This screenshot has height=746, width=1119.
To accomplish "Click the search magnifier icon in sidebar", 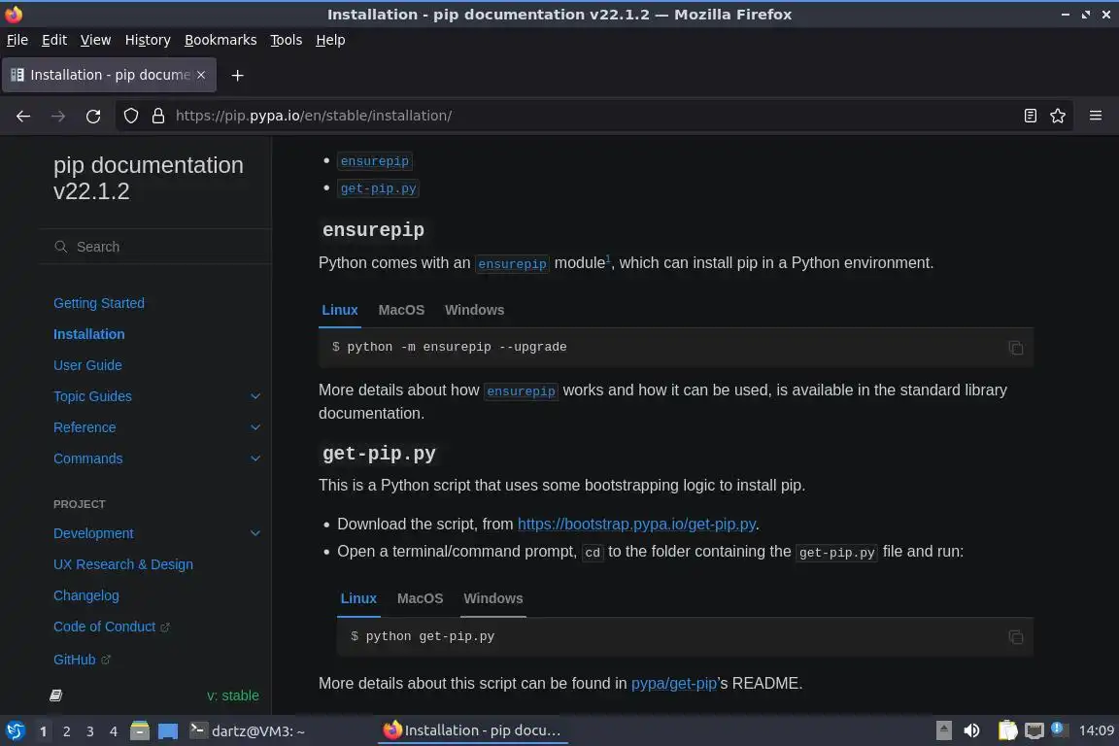I will [x=60, y=247].
